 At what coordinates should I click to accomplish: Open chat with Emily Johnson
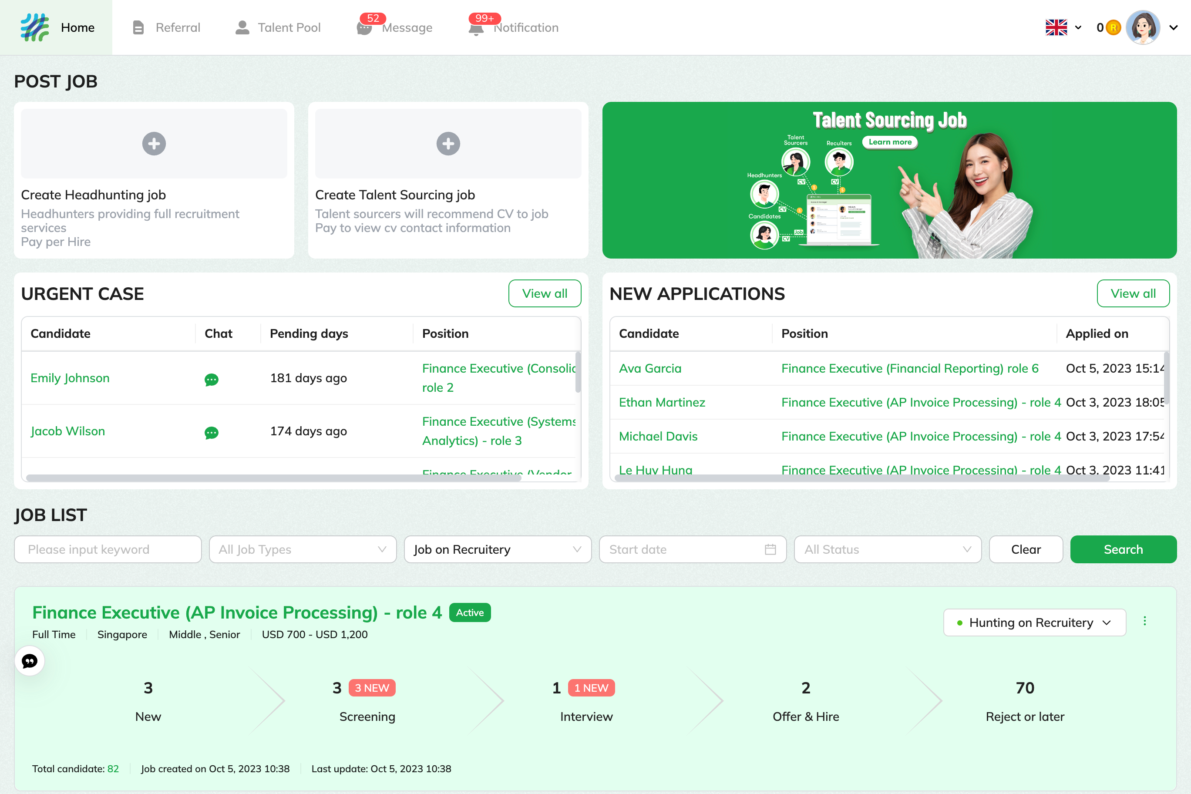pyautogui.click(x=211, y=379)
